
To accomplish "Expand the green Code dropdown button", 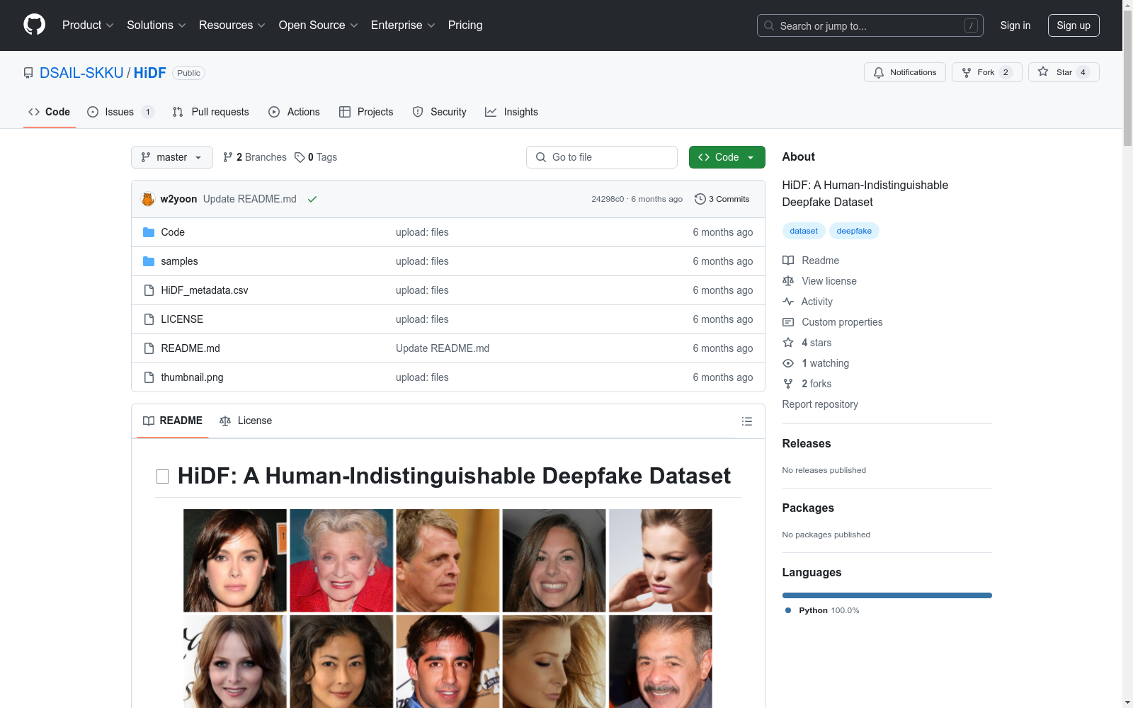I will tap(727, 157).
